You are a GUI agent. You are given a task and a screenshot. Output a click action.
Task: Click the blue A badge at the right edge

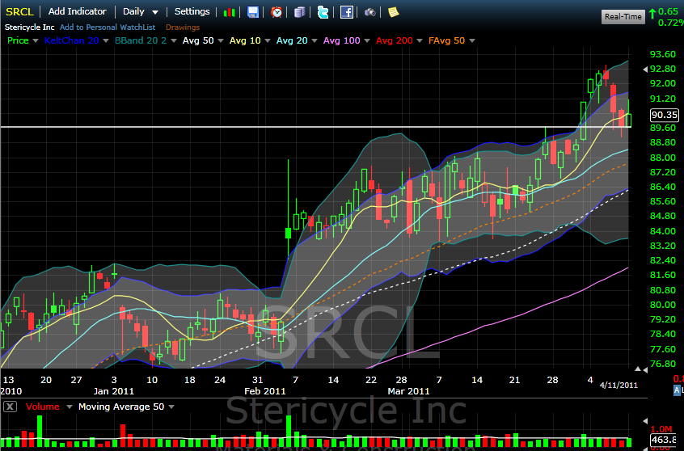click(677, 390)
